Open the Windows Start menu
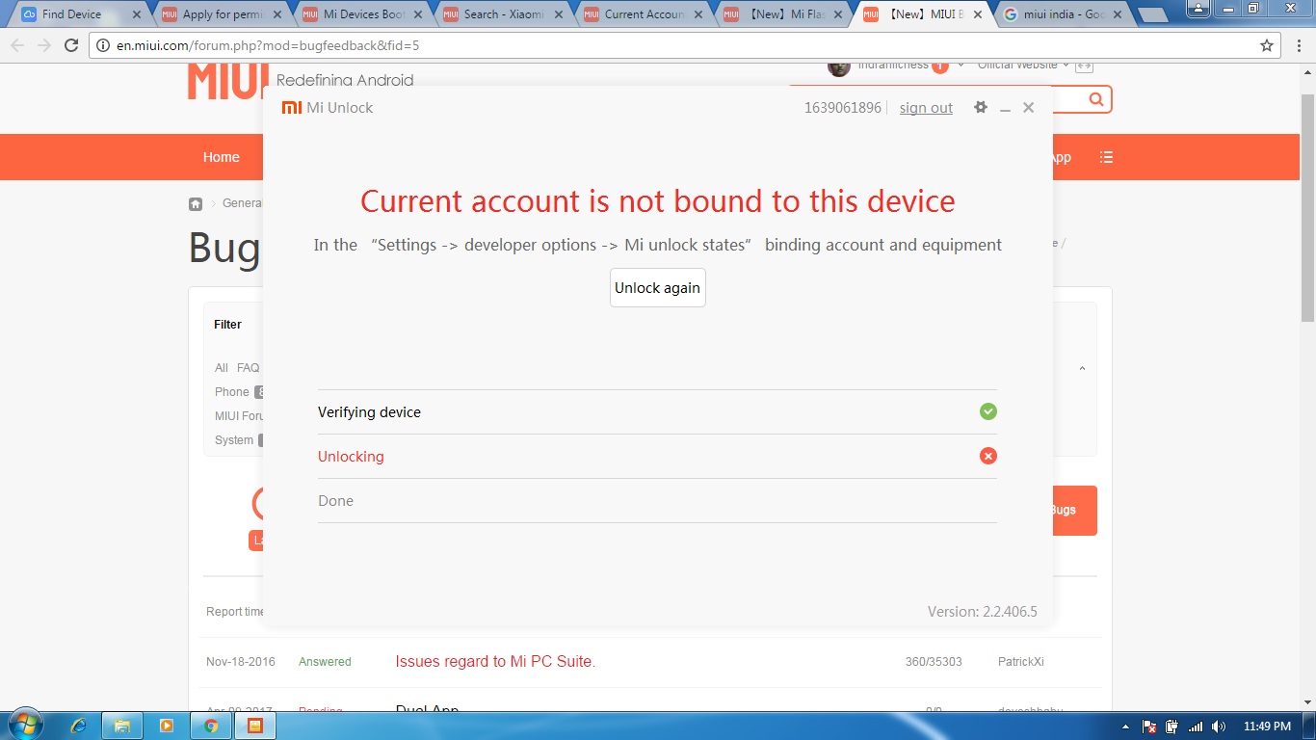This screenshot has width=1316, height=740. [25, 725]
